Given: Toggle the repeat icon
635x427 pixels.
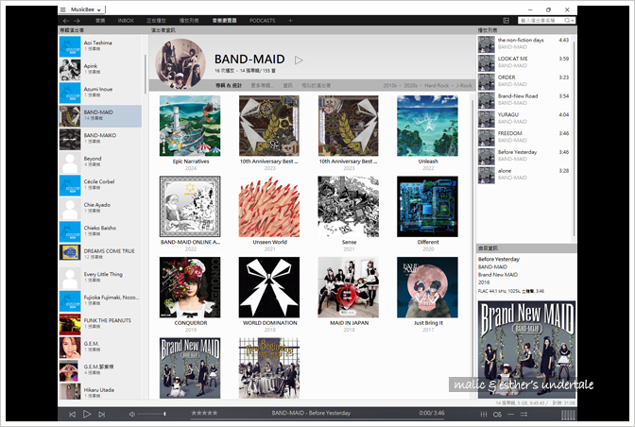Looking at the screenshot, I should click(510, 414).
